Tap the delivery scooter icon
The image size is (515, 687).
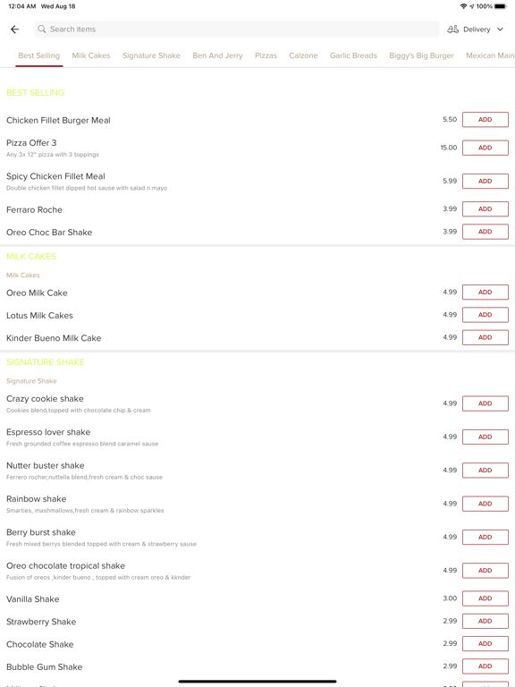click(452, 30)
